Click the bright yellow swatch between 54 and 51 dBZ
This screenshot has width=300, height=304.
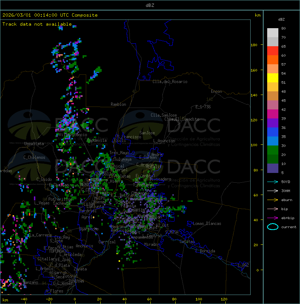pos(273,78)
